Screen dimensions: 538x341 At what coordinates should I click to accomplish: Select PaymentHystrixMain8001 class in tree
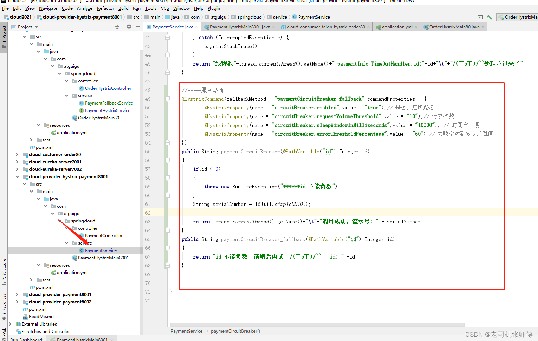103,258
